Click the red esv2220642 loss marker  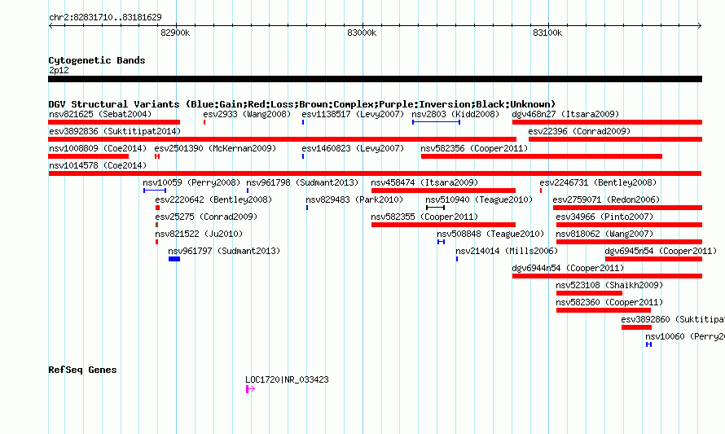coord(158,208)
